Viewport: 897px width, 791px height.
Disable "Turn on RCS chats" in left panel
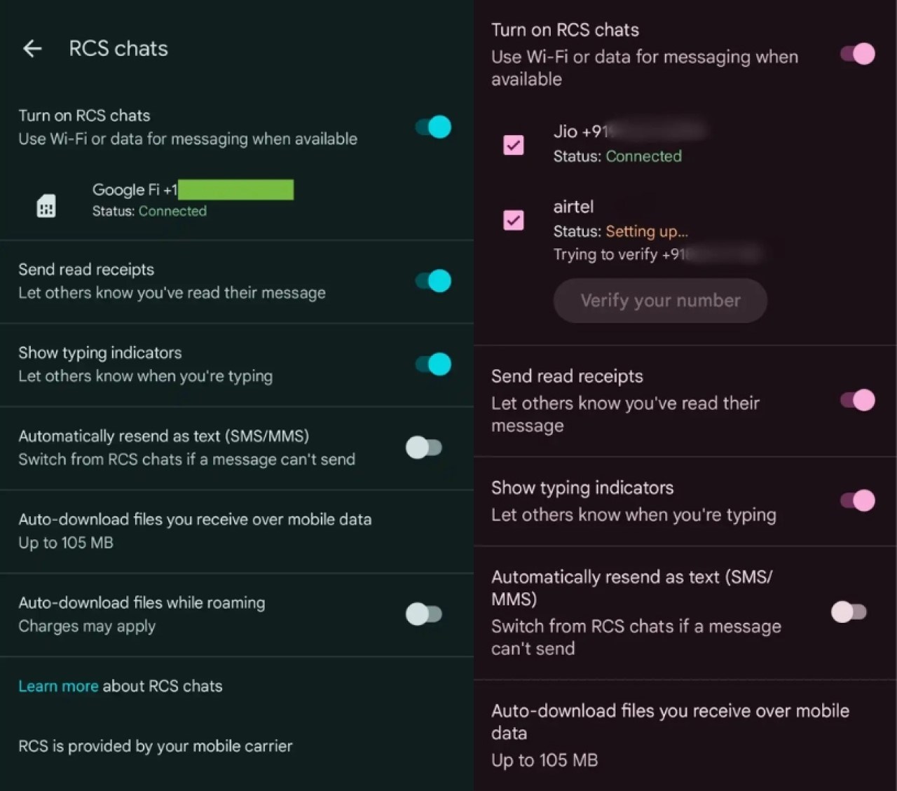click(430, 127)
